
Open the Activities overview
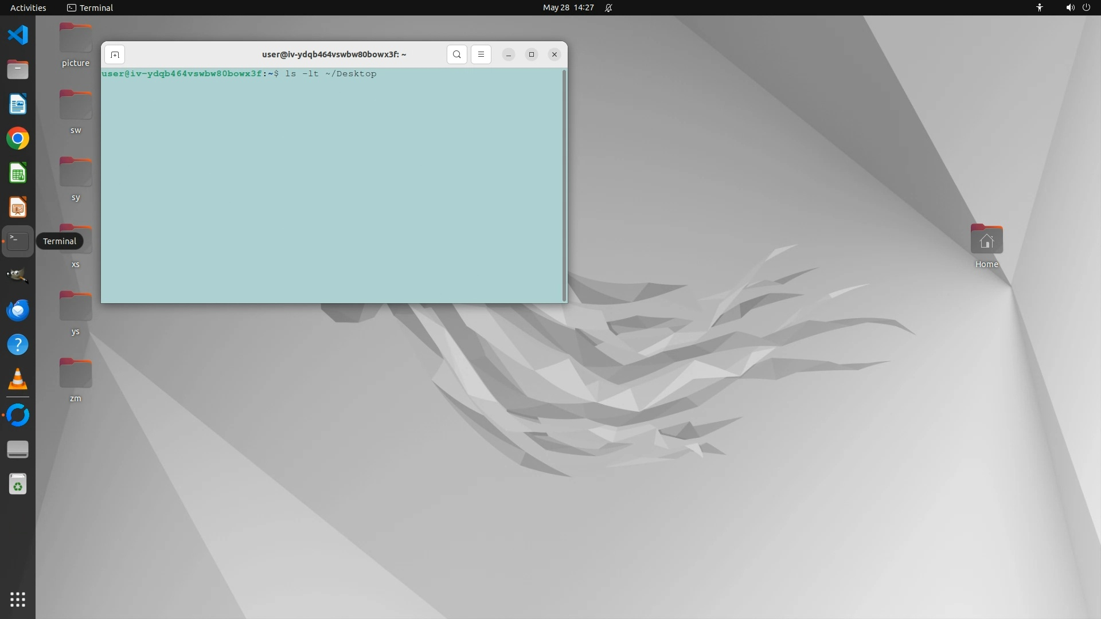[28, 7]
